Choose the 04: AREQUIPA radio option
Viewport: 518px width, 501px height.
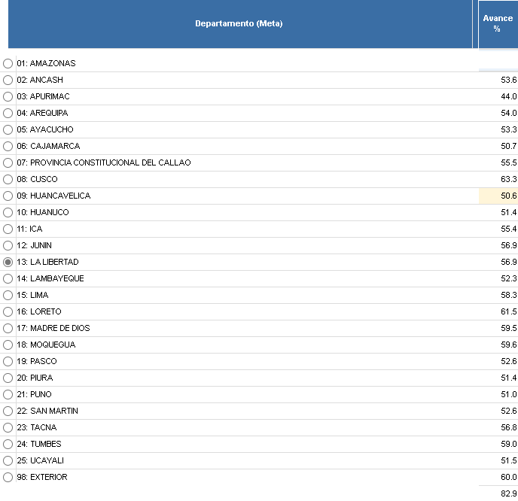[x=8, y=113]
